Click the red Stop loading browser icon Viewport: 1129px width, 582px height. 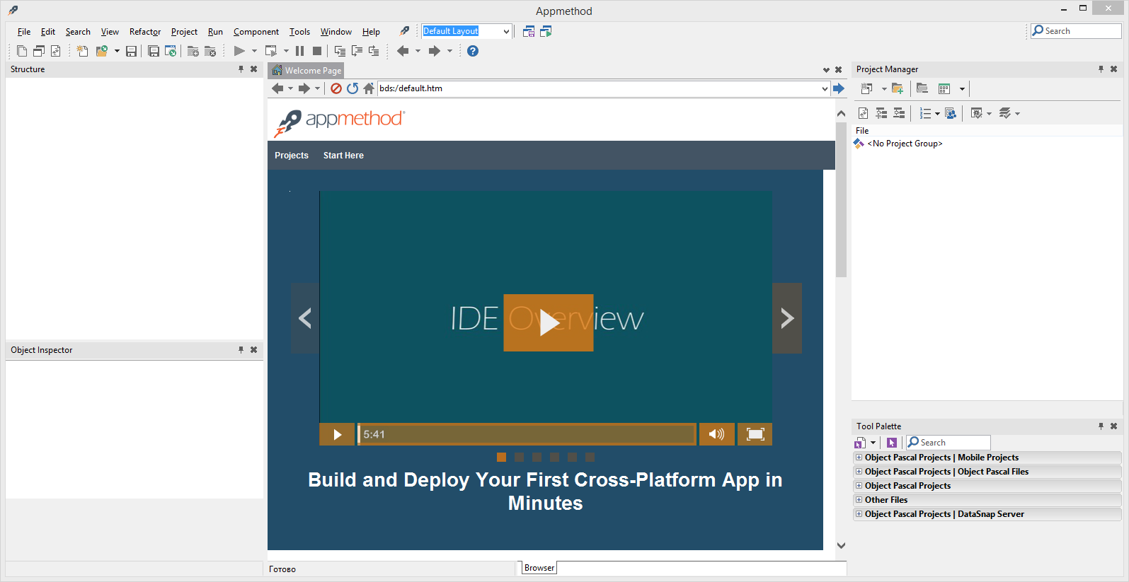pos(336,88)
